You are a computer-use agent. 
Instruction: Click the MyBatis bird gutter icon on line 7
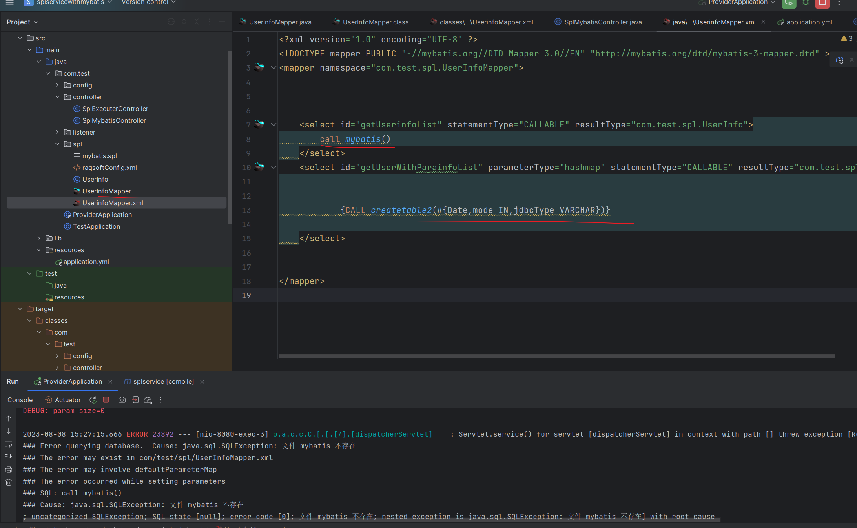click(x=259, y=124)
